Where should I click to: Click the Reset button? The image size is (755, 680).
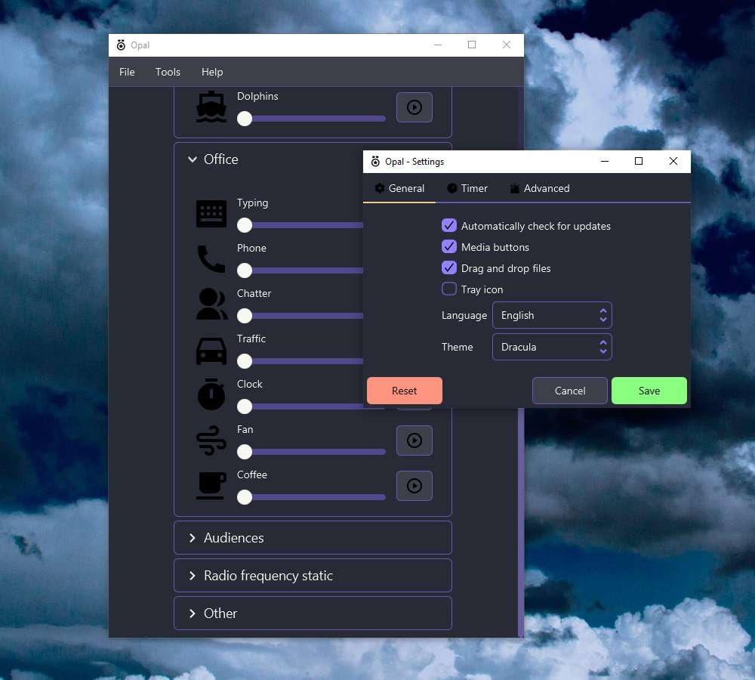click(405, 391)
